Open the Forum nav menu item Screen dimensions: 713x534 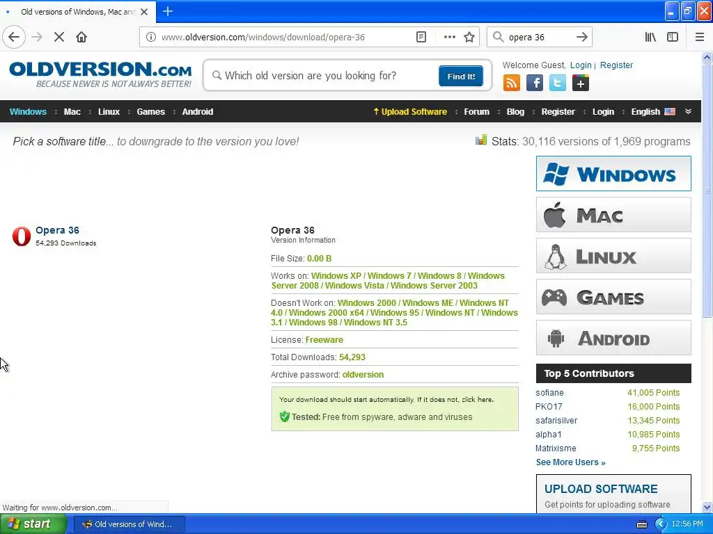pos(476,112)
